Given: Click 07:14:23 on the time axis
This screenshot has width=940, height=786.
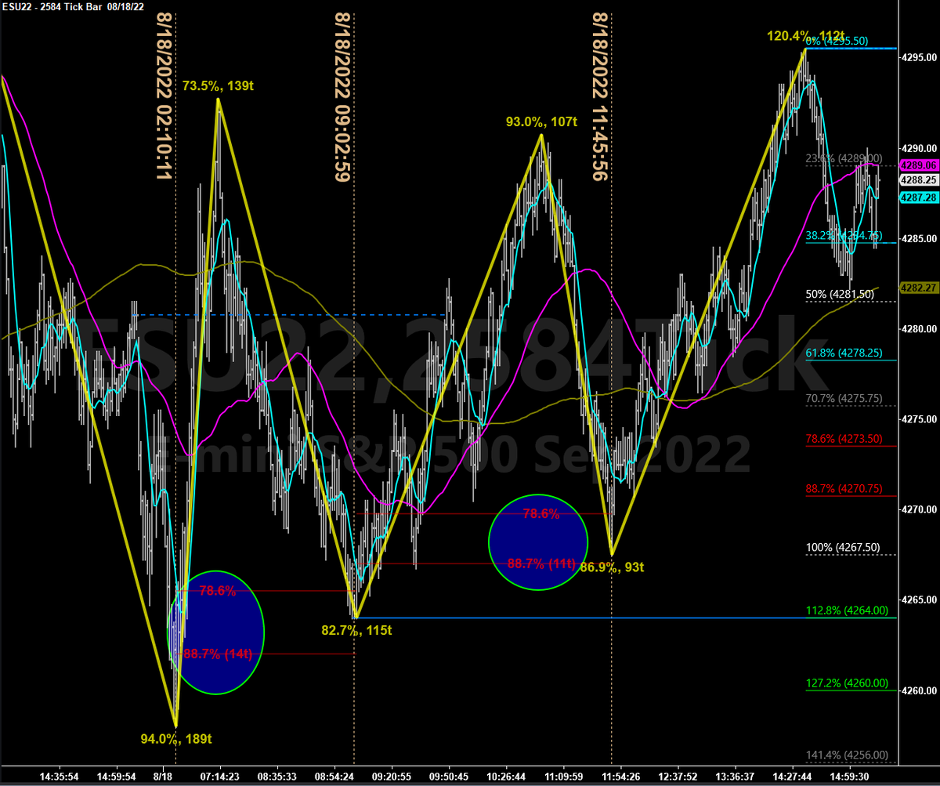Looking at the screenshot, I should pyautogui.click(x=220, y=777).
